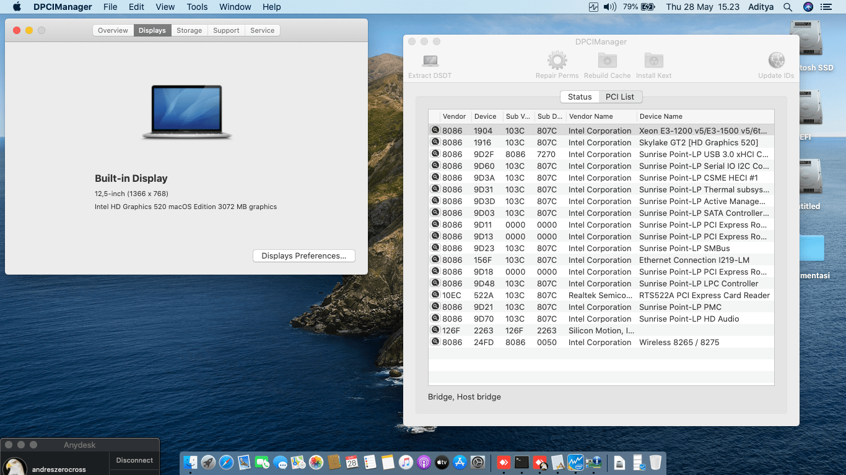Select 'Sunrise Point-LP LPC Controller' cell
846x475 pixels.
699,283
